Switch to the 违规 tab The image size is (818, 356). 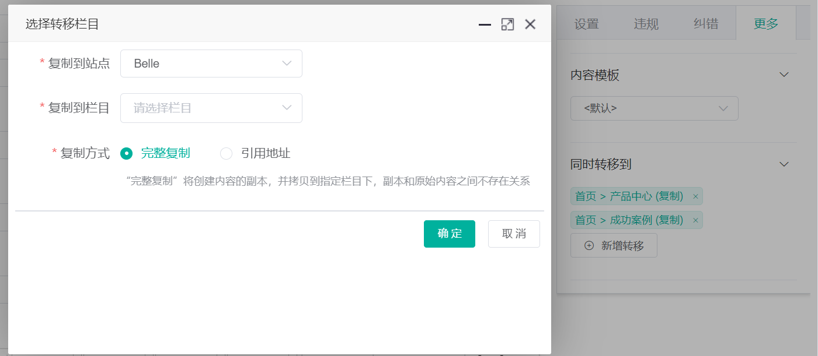coord(646,24)
